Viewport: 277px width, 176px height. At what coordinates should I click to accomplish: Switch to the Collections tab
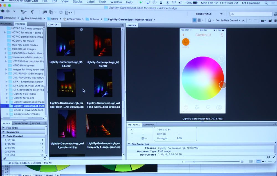21,123
